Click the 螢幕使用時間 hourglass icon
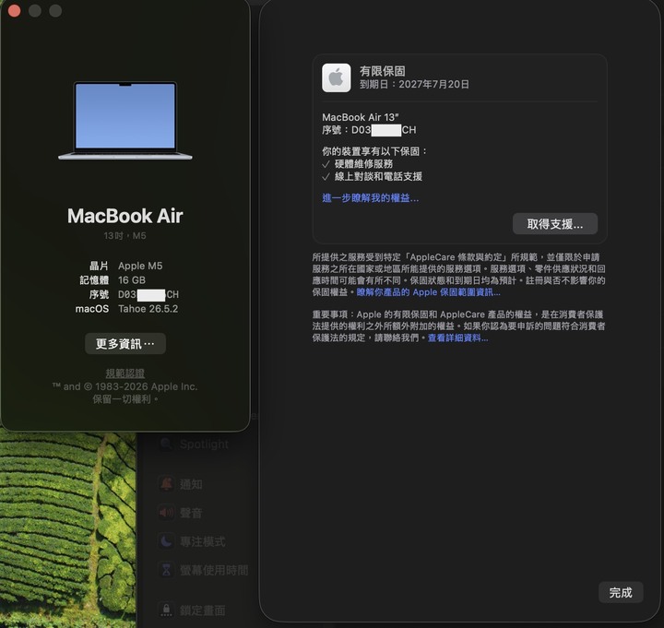 tap(166, 570)
